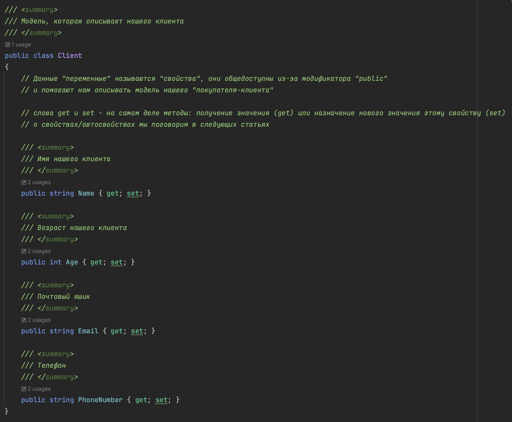The width and height of the screenshot is (512, 422).
Task: Click the string keyword before Name
Action: 62,194
